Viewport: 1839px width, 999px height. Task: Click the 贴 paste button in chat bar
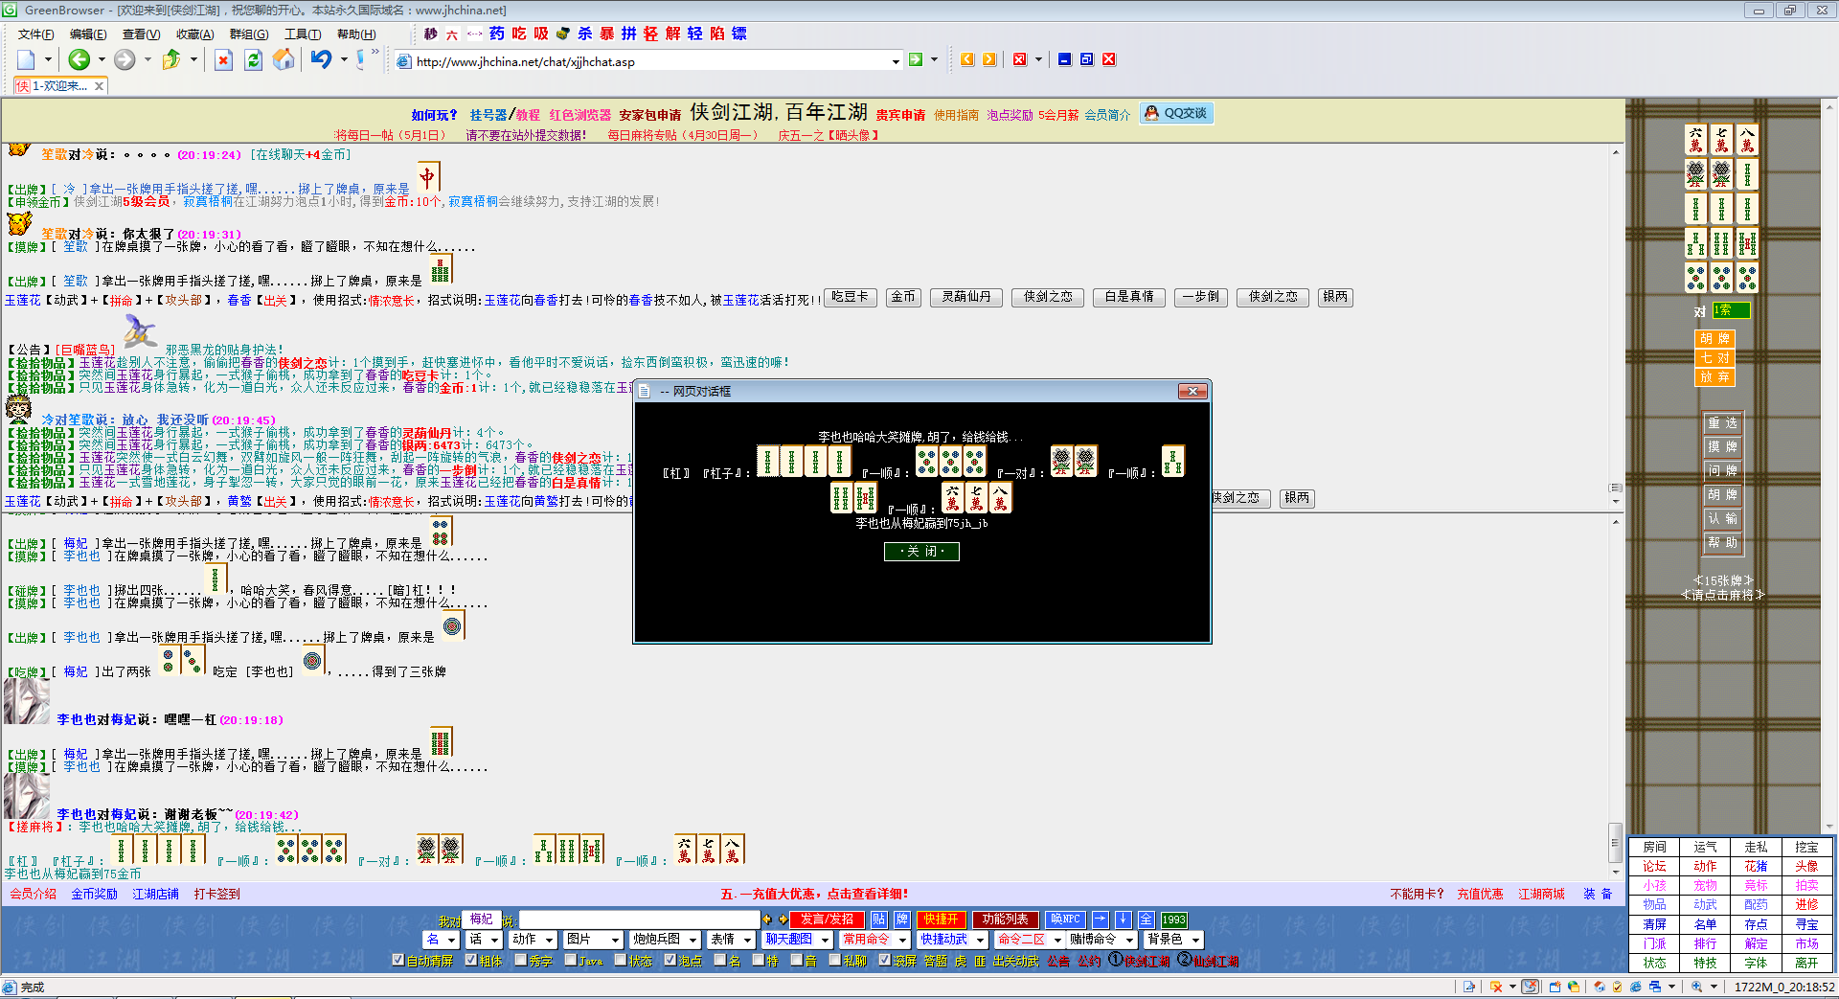pyautogui.click(x=878, y=920)
